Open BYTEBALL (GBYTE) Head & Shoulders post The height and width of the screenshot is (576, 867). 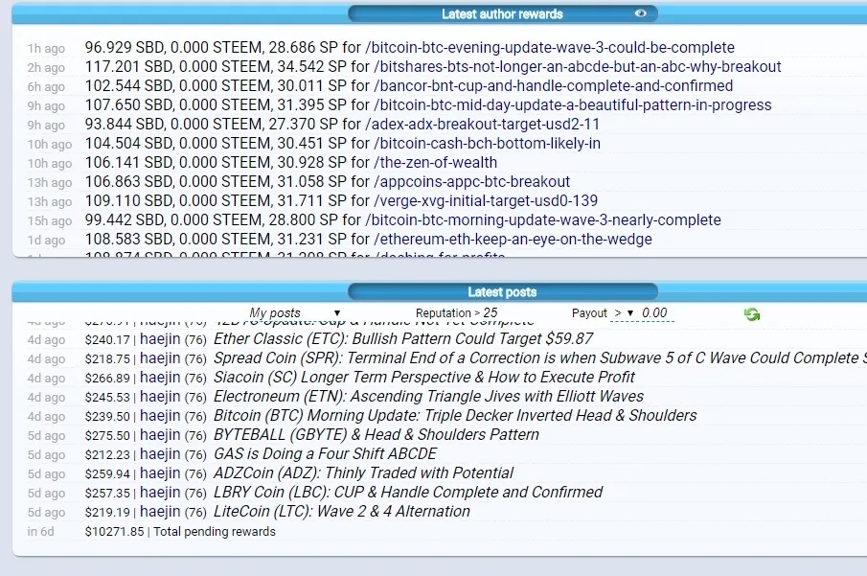pyautogui.click(x=376, y=435)
